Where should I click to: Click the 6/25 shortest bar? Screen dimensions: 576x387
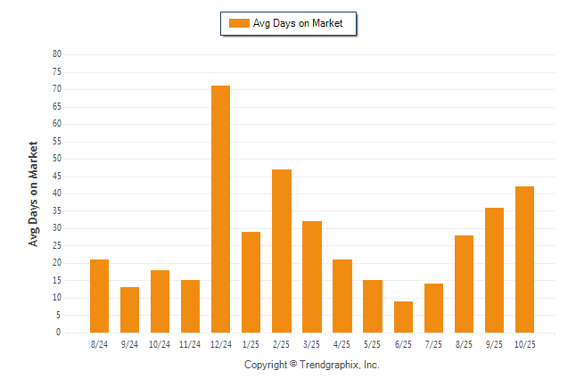(402, 317)
